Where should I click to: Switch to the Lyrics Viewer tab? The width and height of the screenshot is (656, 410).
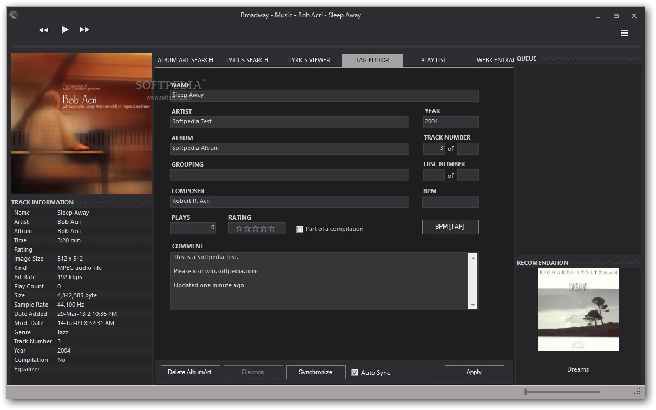(309, 60)
